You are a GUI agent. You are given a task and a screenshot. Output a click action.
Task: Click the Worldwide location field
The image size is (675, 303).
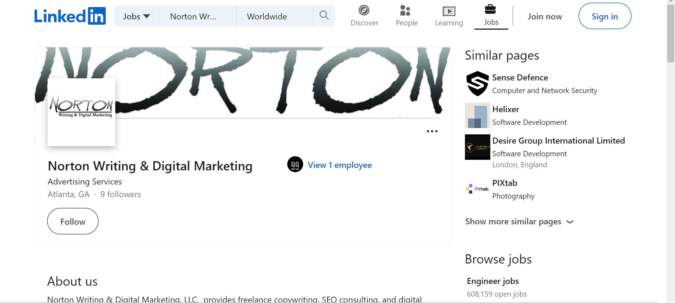275,16
